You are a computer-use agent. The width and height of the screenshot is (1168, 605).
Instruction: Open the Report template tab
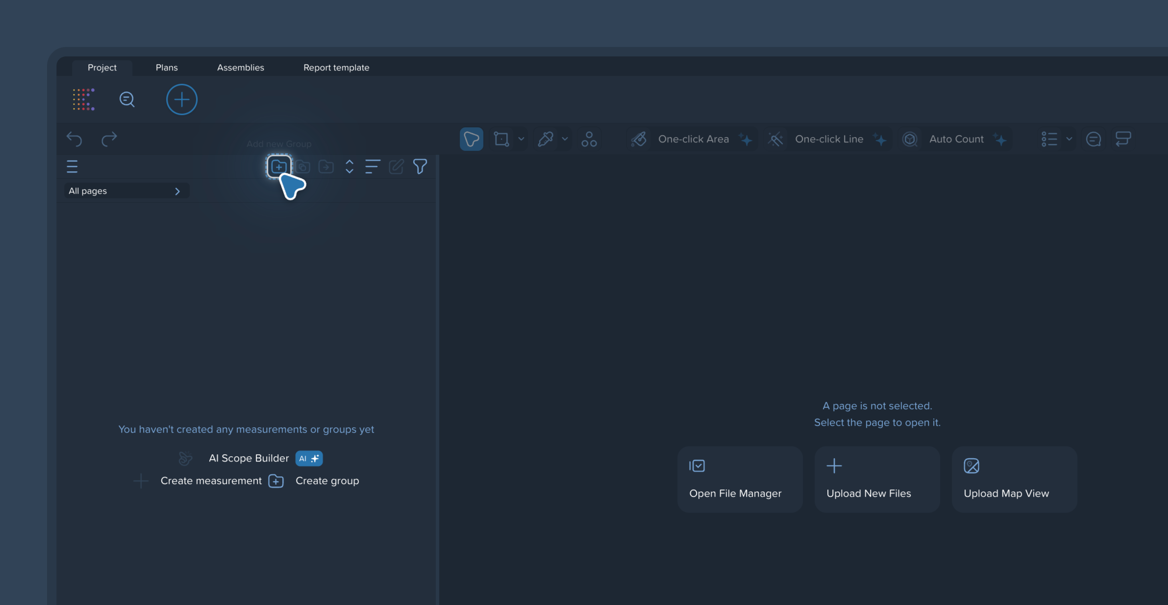pos(336,68)
